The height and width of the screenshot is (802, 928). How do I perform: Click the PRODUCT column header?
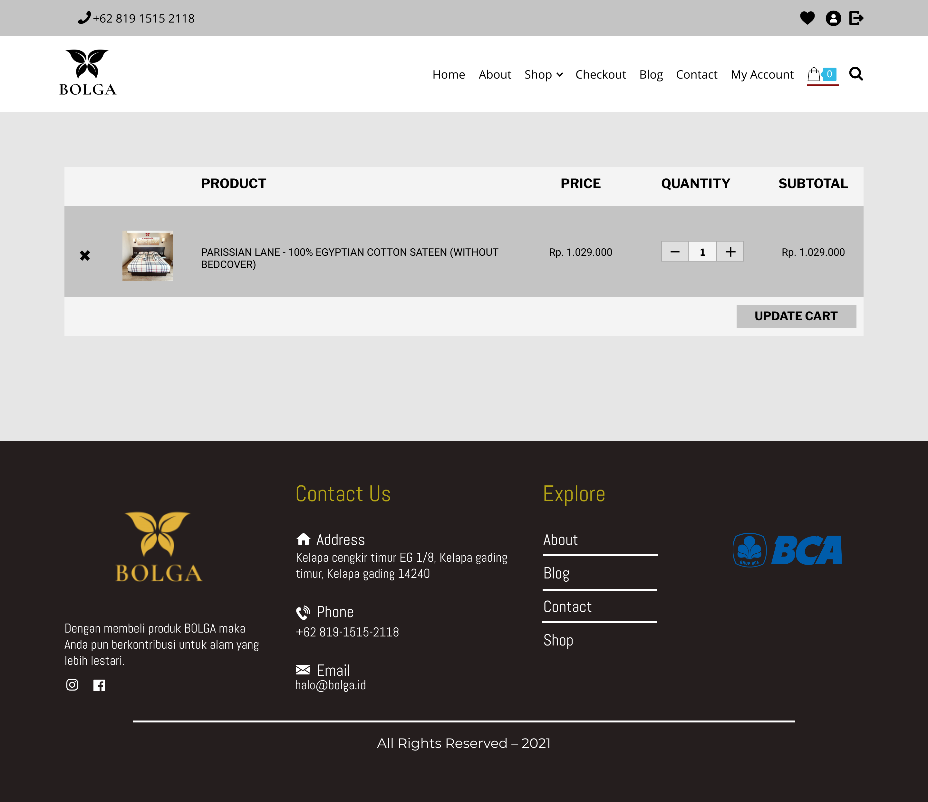coord(233,184)
